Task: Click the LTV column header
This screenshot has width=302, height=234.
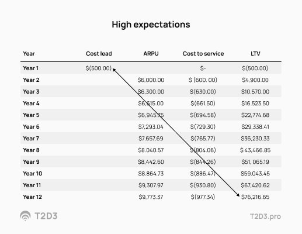Action: (x=255, y=54)
